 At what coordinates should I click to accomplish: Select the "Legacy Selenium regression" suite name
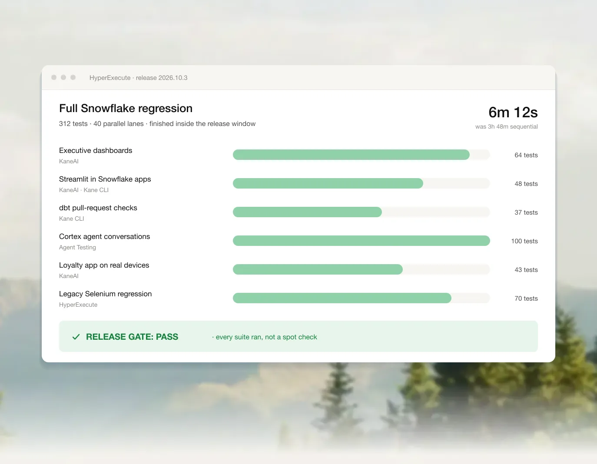[106, 294]
